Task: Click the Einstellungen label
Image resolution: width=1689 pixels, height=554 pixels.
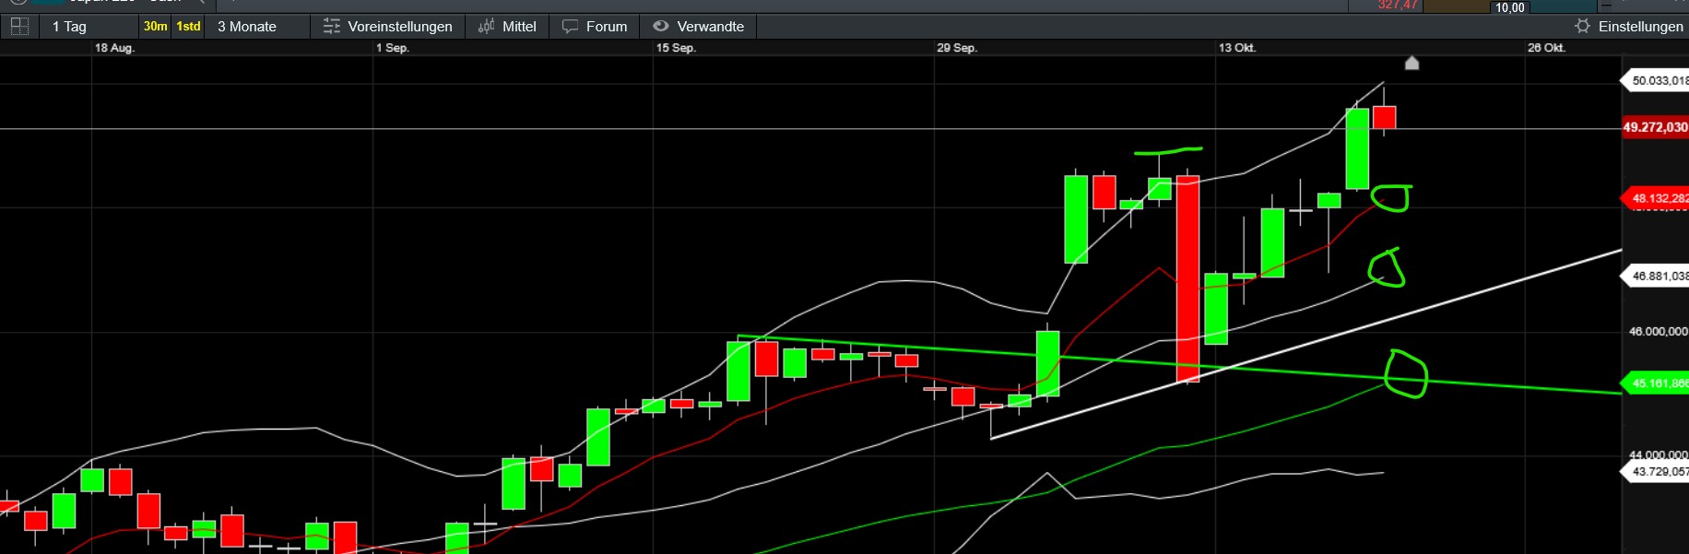Action: [1640, 27]
